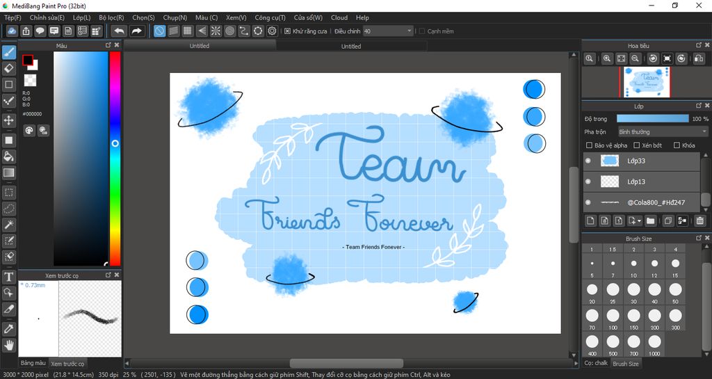Click the horizontal canvas scrollbar

(x=346, y=363)
